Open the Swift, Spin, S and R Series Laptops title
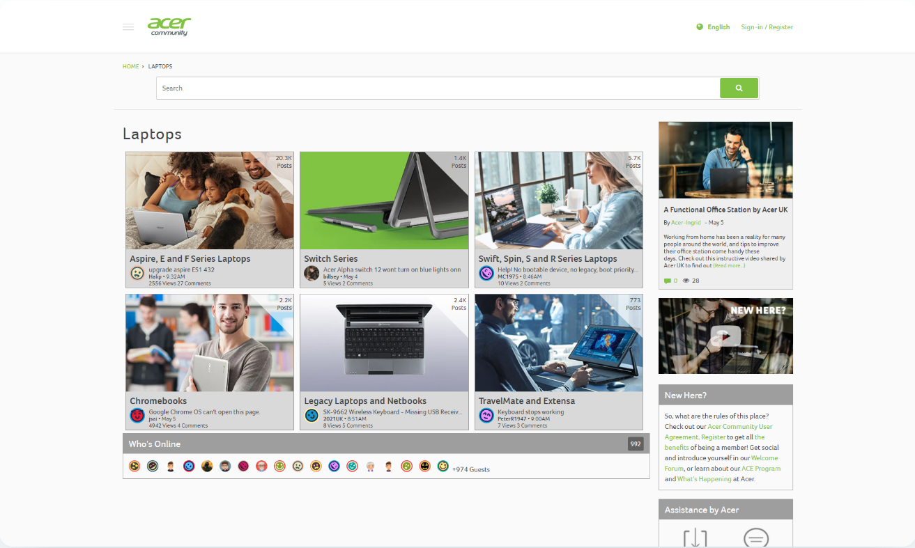 548,258
